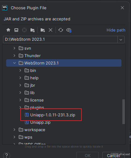The width and height of the screenshot is (131, 158).
Task: Click the workspace folder icon
Action: [x=21, y=130]
